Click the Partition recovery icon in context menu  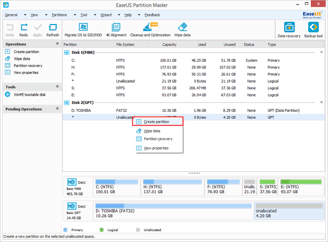pos(139,139)
